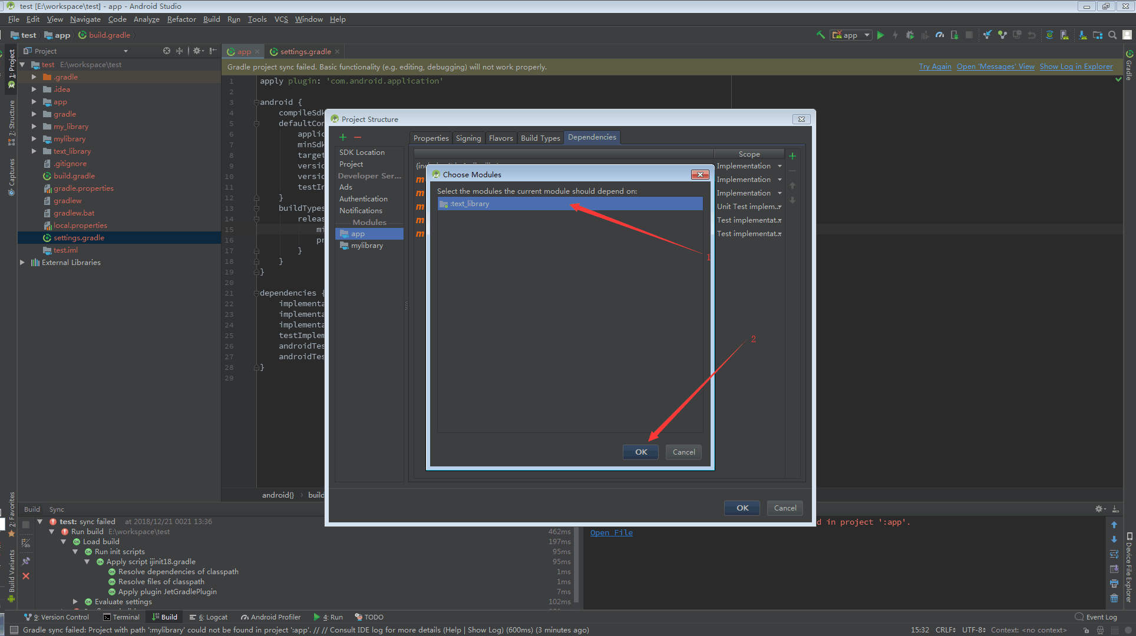The image size is (1136, 636).
Task: Sync project with Gradle files icon
Action: pos(1049,35)
